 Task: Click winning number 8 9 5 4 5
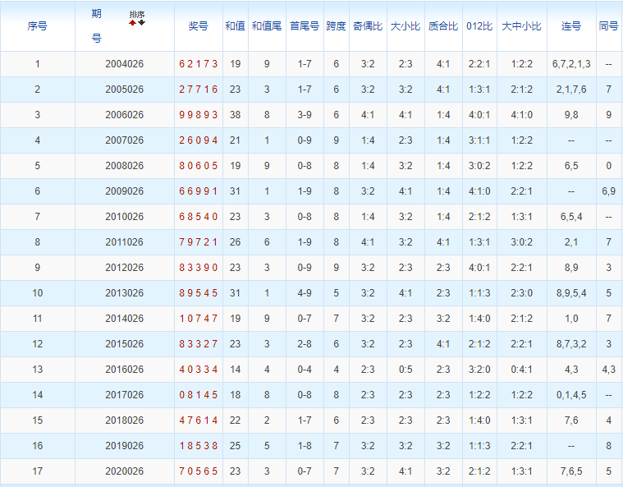199,293
